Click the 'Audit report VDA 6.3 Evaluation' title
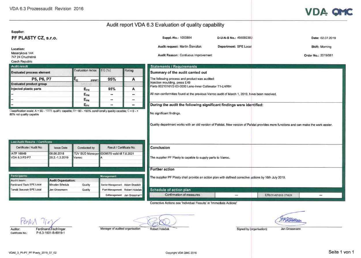361x258 pixels. pyautogui.click(x=165, y=25)
